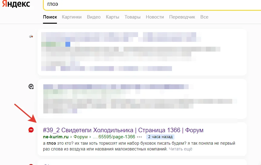Go to the Новости tab
Screen dimensions: 261x165
pyautogui.click(x=155, y=17)
